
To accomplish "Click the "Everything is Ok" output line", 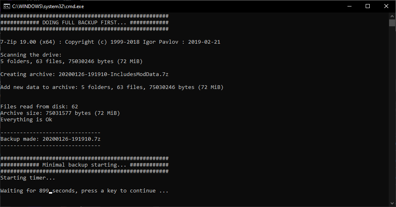I will (x=26, y=120).
